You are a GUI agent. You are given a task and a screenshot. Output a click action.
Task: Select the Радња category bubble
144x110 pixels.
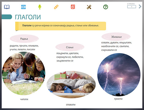click(x=24, y=39)
